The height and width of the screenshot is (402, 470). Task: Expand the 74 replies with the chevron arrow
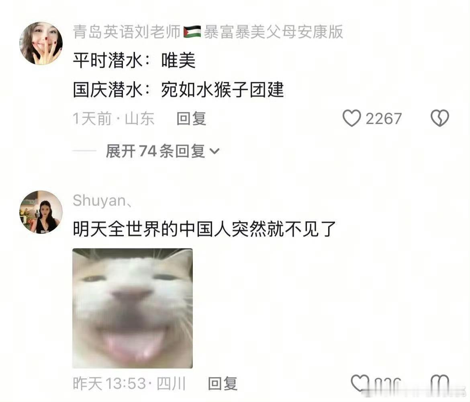[x=215, y=151]
